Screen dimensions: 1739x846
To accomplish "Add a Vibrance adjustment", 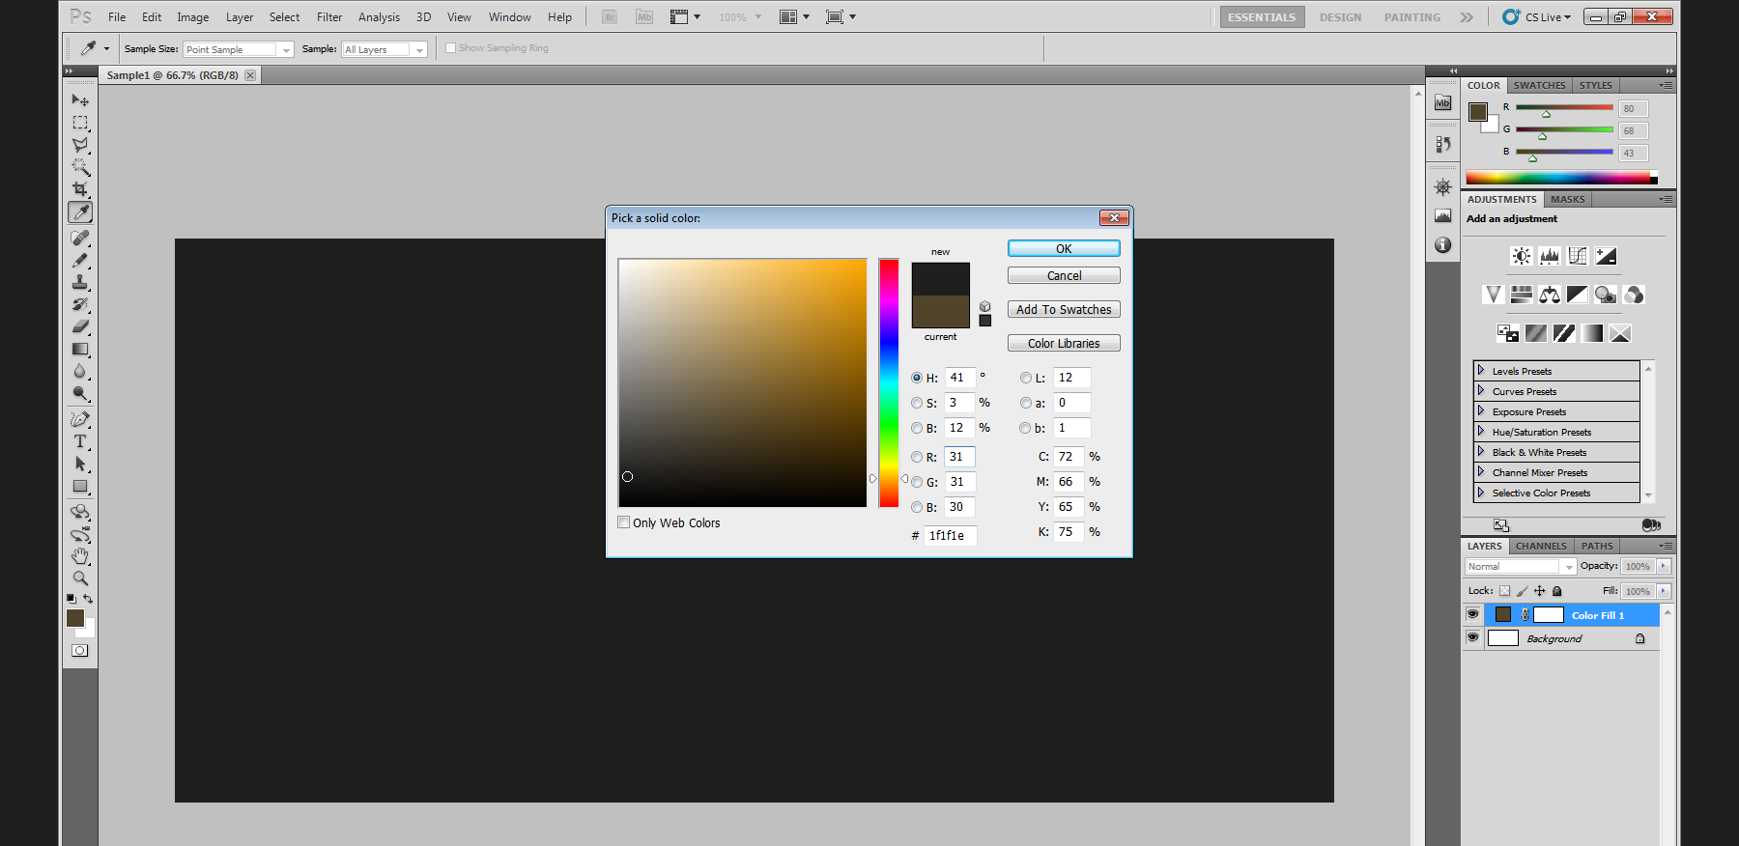I will (x=1494, y=295).
